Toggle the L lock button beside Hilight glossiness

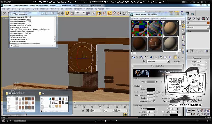160,92
